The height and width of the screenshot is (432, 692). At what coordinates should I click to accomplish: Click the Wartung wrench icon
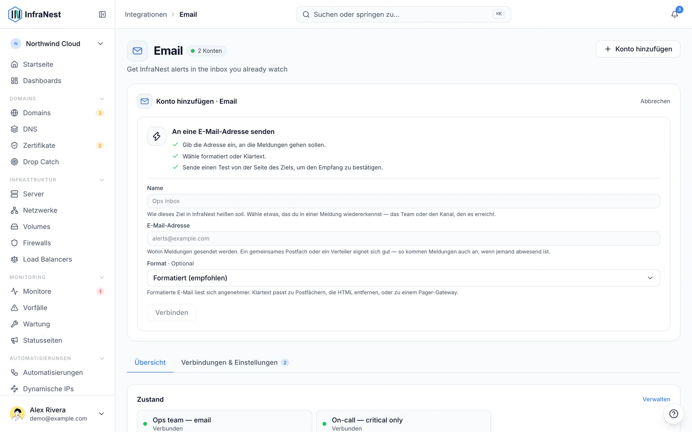click(x=14, y=324)
